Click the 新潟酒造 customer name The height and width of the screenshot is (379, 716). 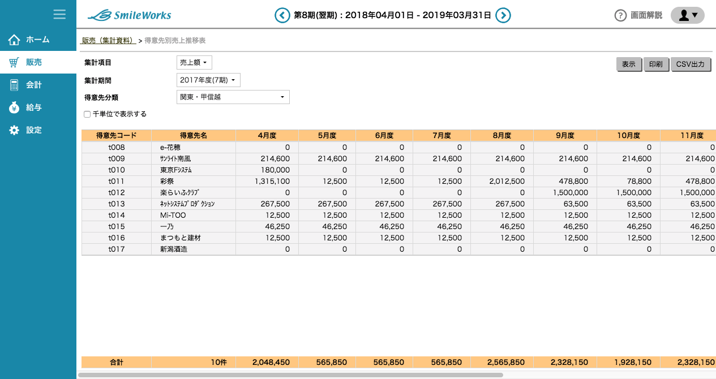[173, 249]
